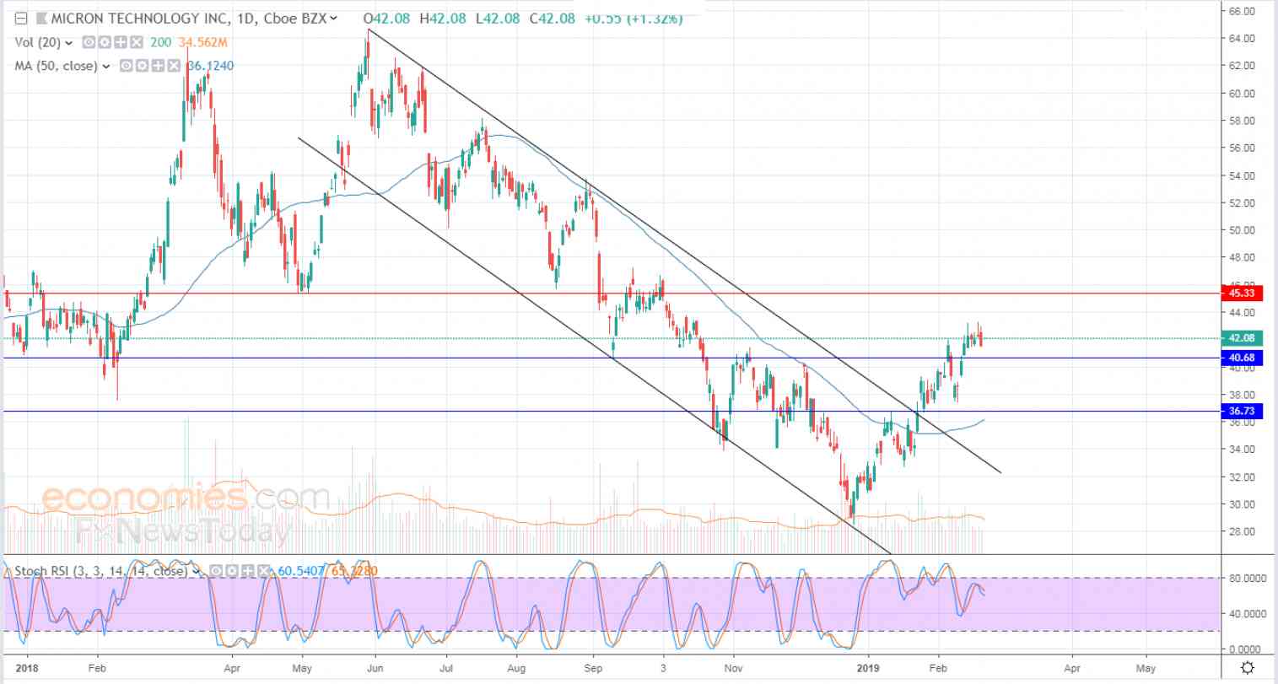Open the dropdown next to Cboe BZX
Viewport: 1278px width, 684px height.
pos(335,19)
